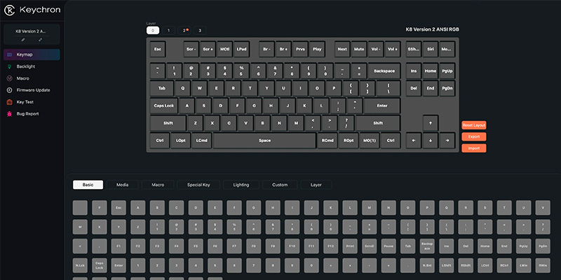Select the MCtl key on the keyboard layout
The image size is (561, 280).
pyautogui.click(x=224, y=49)
